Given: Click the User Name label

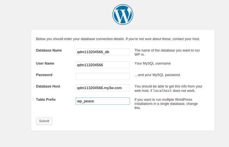Looking at the screenshot, I should (45, 64).
